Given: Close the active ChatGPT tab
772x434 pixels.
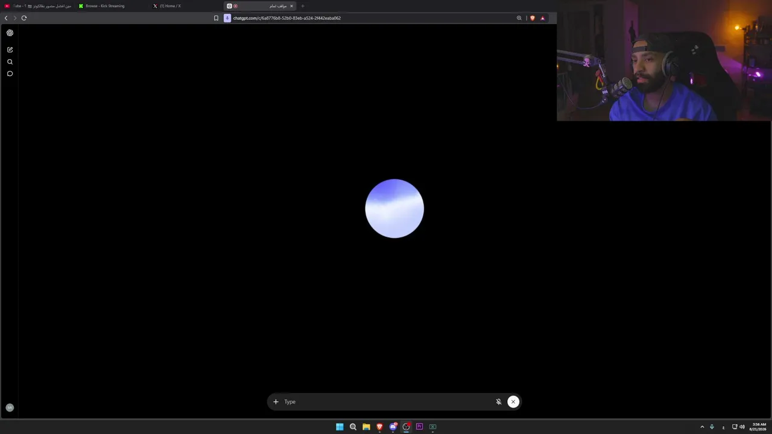Looking at the screenshot, I should tap(291, 6).
